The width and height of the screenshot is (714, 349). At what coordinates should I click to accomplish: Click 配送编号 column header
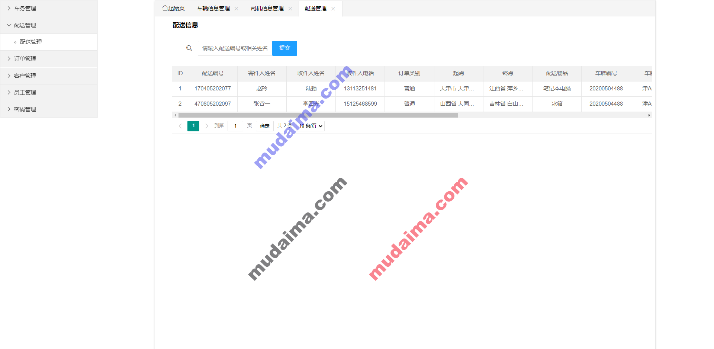point(213,74)
